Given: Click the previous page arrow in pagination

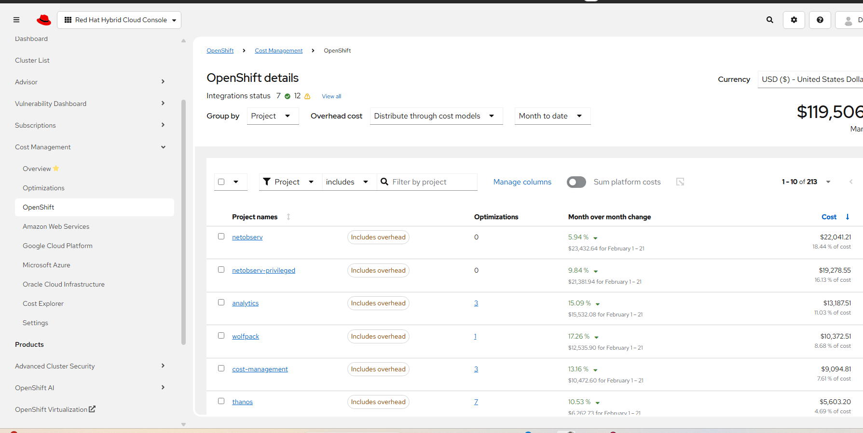Looking at the screenshot, I should pyautogui.click(x=851, y=182).
